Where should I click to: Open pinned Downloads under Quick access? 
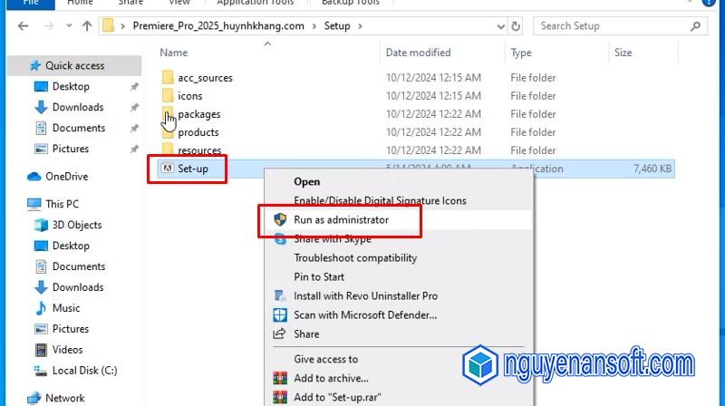pos(78,107)
